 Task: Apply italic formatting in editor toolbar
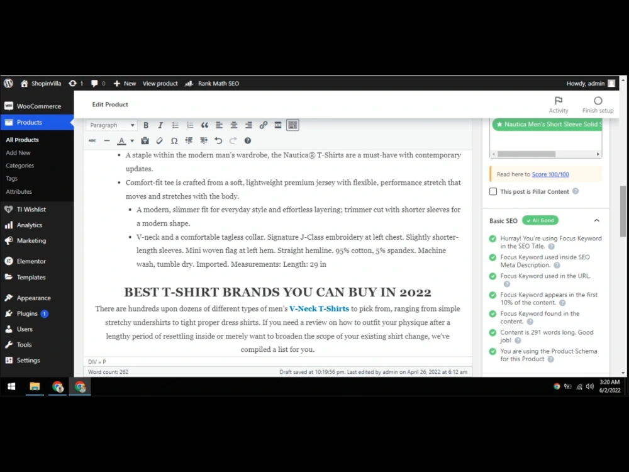(x=160, y=125)
